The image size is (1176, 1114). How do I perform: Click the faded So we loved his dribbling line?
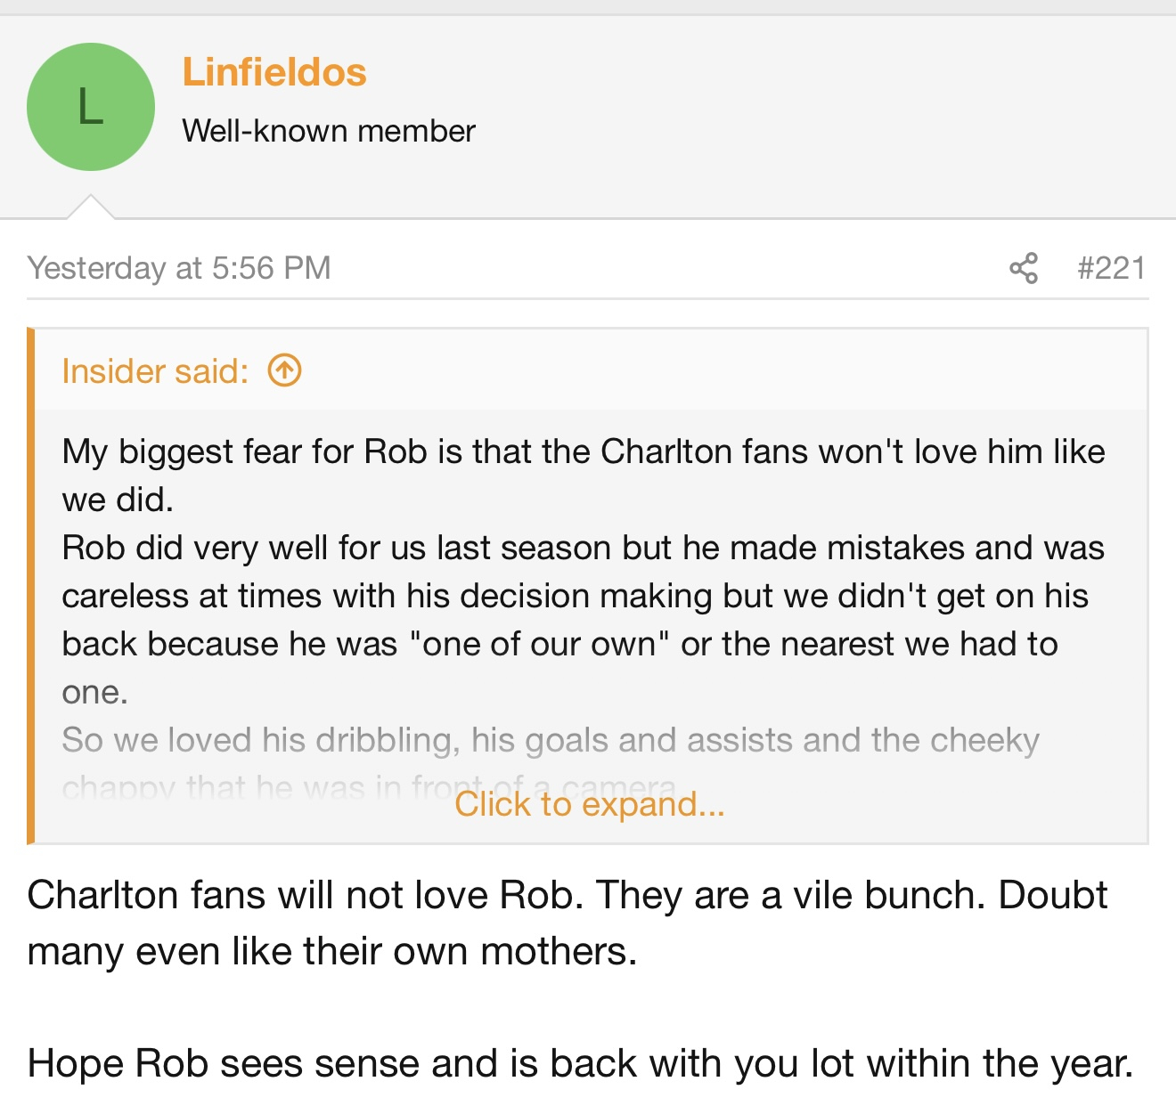551,740
